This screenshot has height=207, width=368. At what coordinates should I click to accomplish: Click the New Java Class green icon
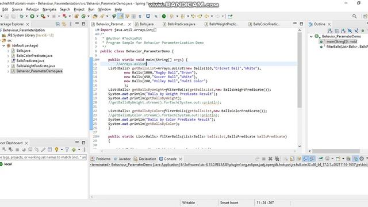point(83,16)
